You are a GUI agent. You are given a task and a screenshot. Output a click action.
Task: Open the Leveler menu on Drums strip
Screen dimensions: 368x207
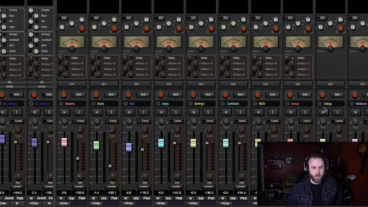click(79, 186)
